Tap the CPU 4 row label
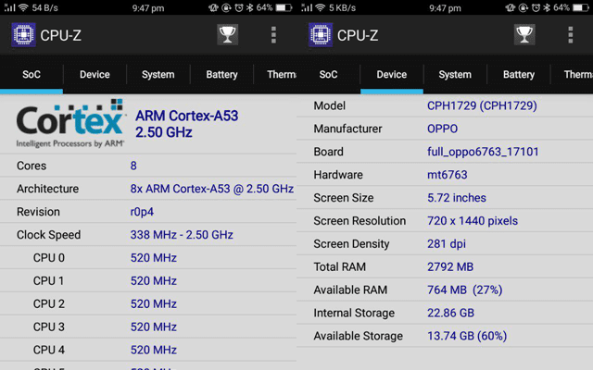593x370 pixels. coord(49,350)
